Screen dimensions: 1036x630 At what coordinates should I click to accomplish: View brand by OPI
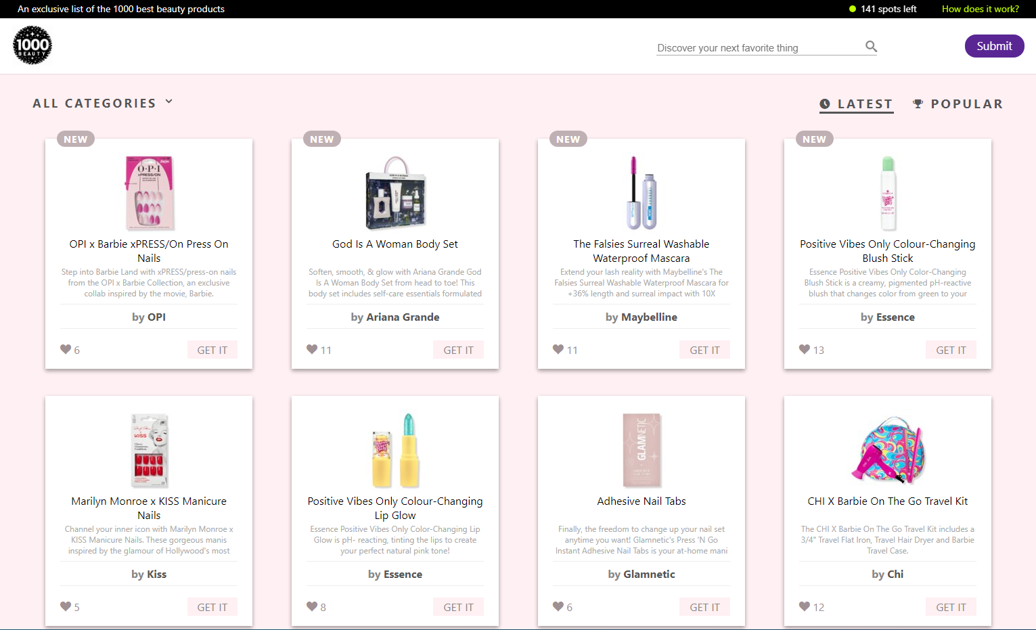[x=149, y=317]
